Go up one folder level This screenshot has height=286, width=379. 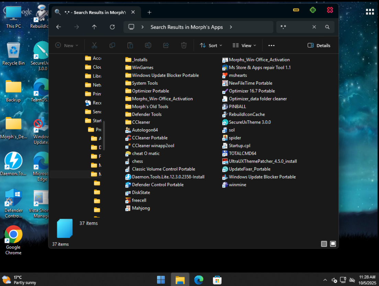(x=94, y=27)
